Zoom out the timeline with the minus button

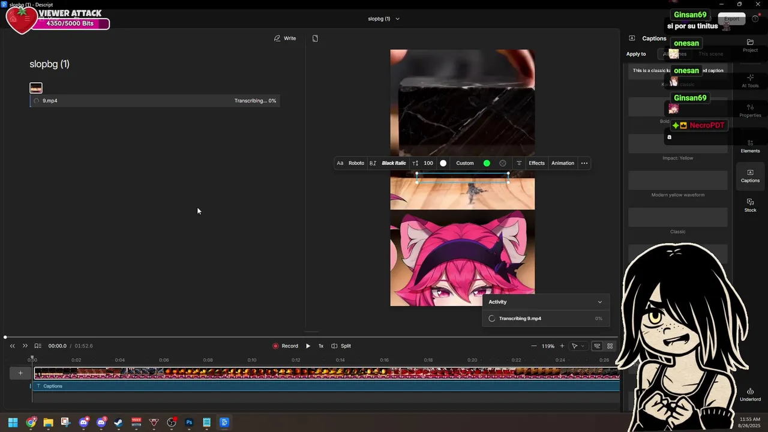point(534,346)
